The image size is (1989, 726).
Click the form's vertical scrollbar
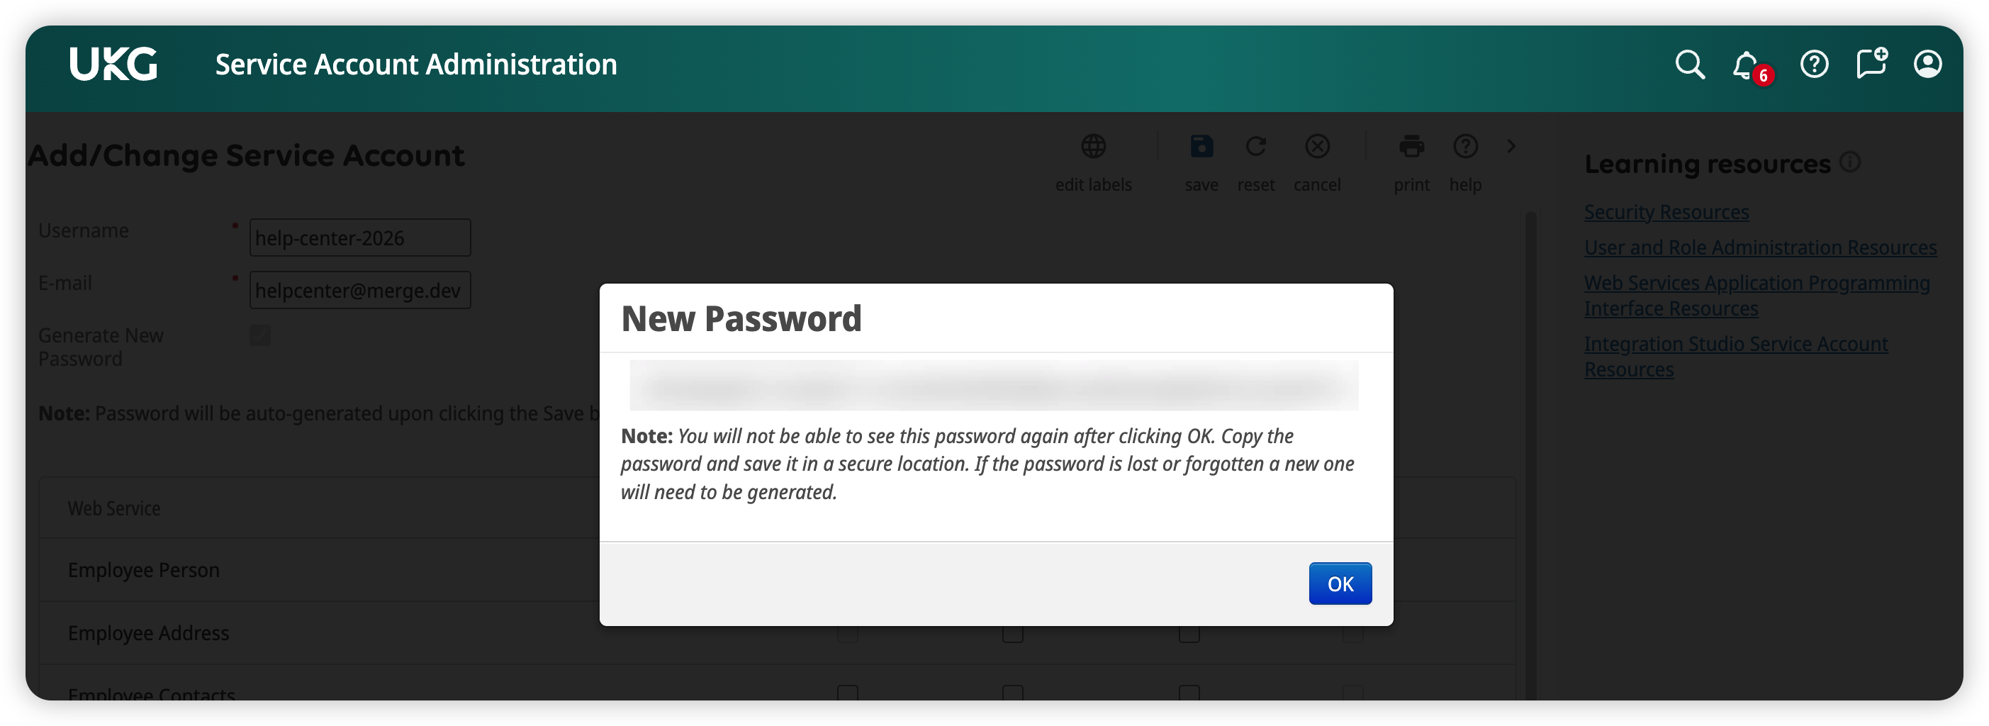click(x=1530, y=386)
